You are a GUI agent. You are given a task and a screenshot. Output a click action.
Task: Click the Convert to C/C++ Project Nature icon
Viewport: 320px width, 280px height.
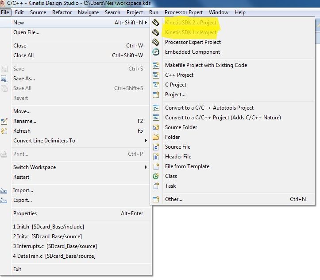[x=156, y=118]
